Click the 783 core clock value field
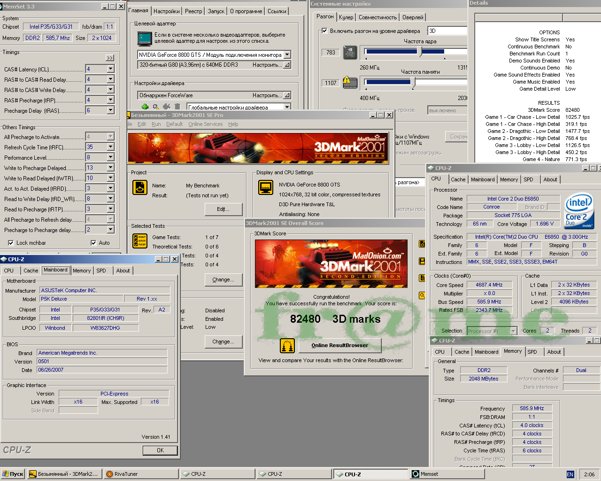 click(x=331, y=53)
